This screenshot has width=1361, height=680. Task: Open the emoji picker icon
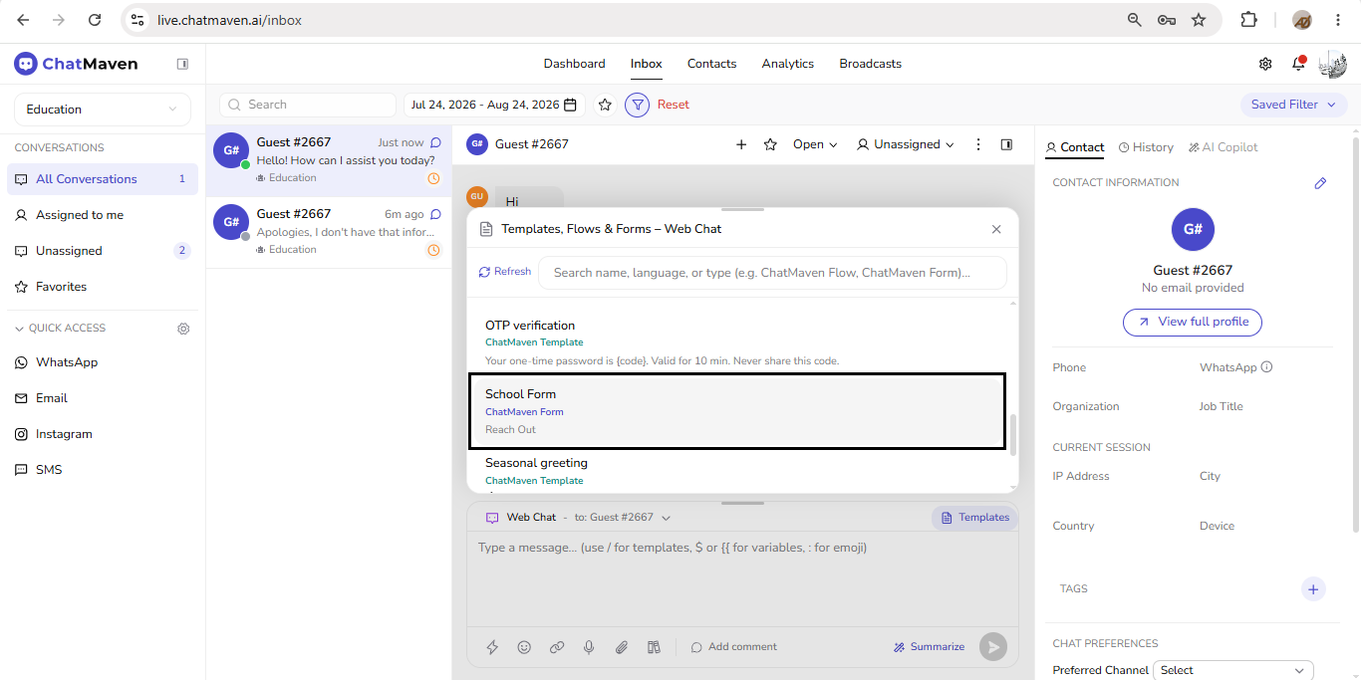click(x=524, y=647)
